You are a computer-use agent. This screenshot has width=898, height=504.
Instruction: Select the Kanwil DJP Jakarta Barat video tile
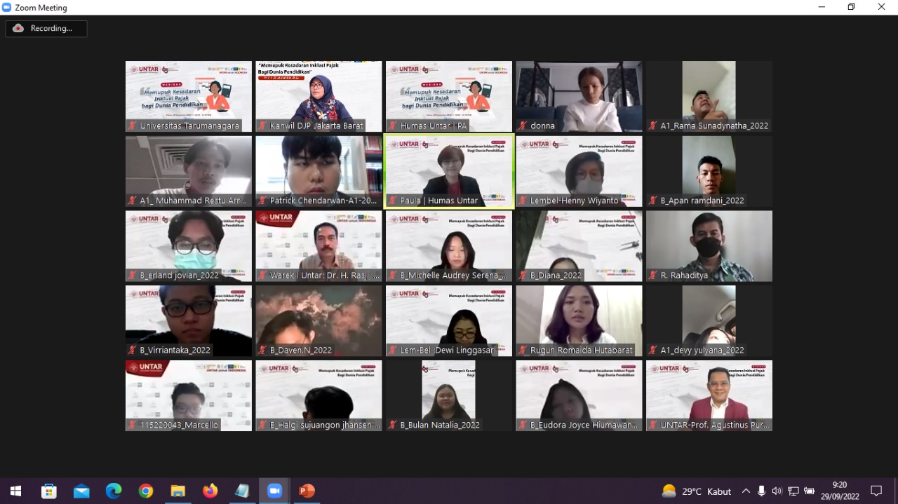[x=319, y=95]
